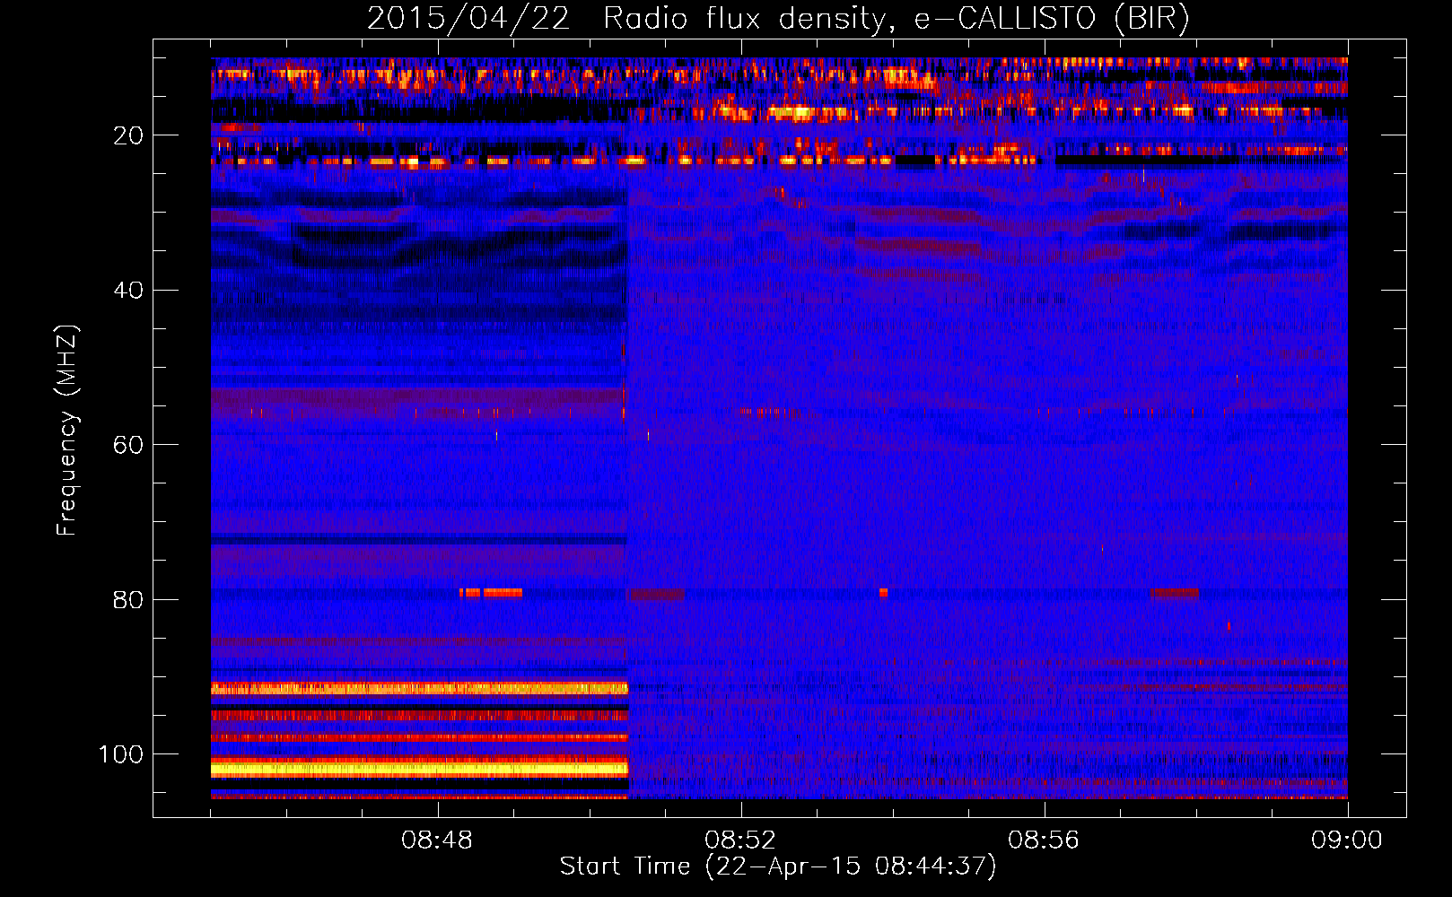Click the 09:00 time tick label
This screenshot has width=1452, height=897.
1347,840
